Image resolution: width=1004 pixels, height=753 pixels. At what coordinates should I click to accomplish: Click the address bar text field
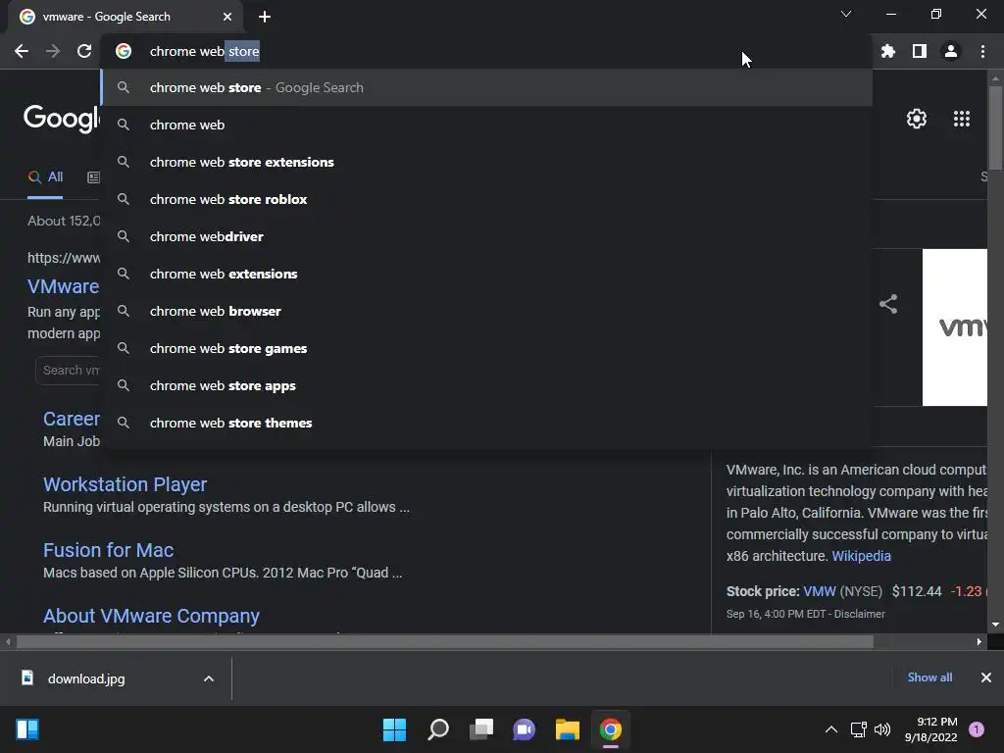(x=486, y=51)
